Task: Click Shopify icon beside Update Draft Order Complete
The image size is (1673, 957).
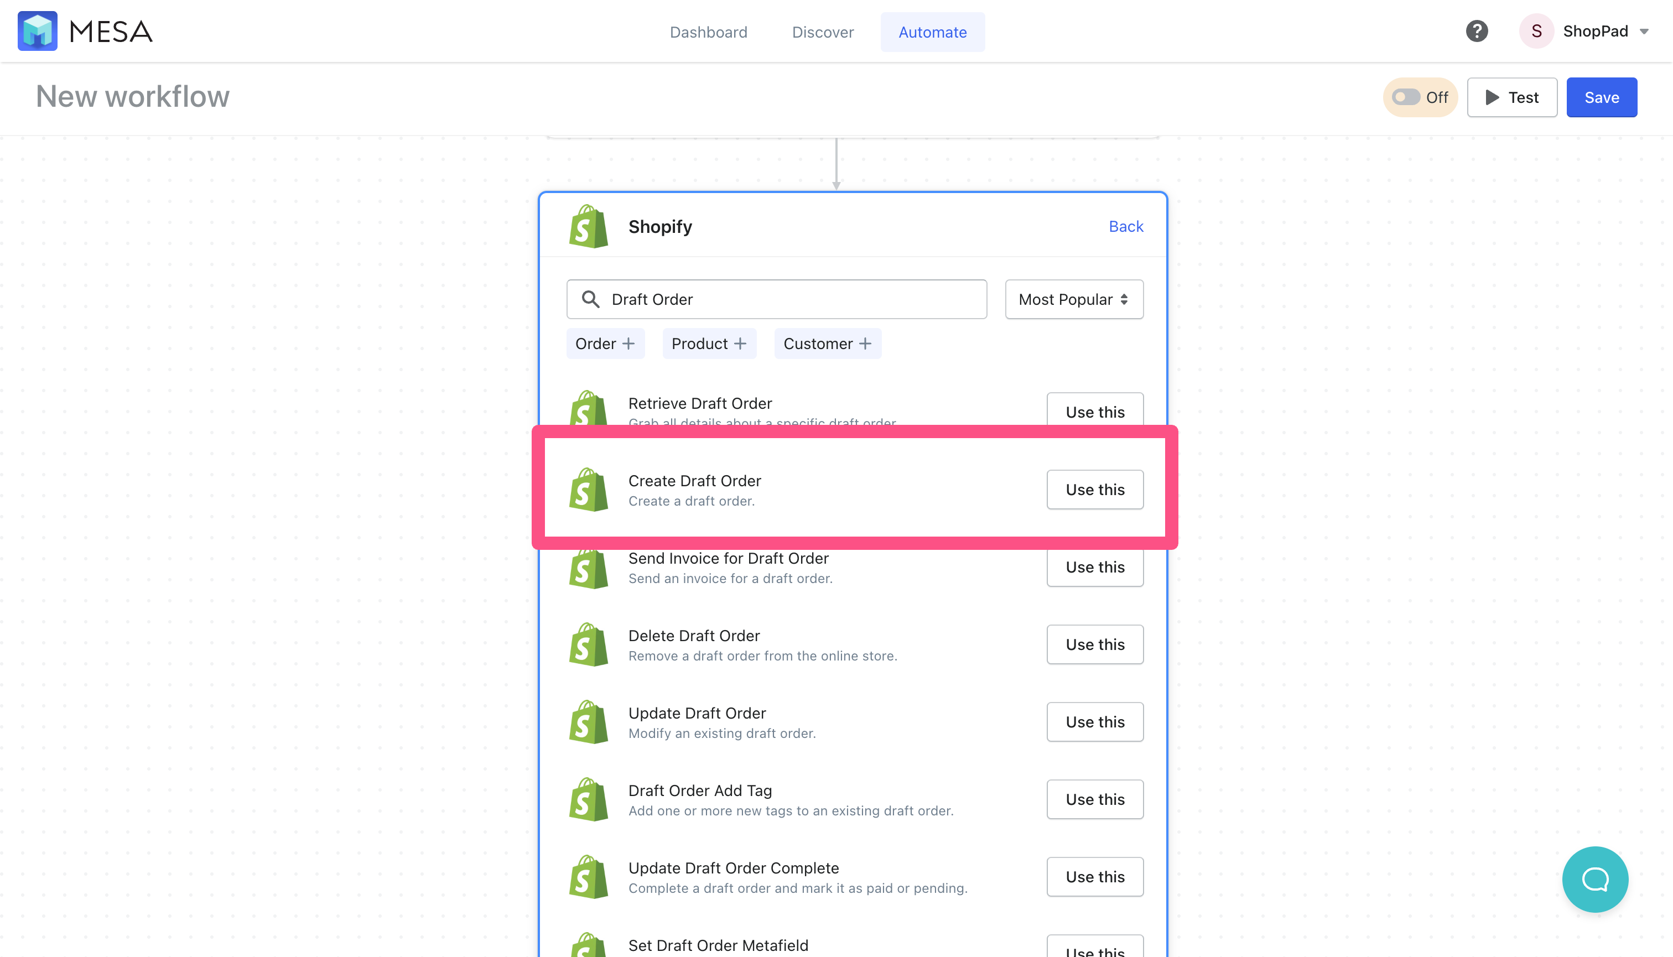Action: 588,877
